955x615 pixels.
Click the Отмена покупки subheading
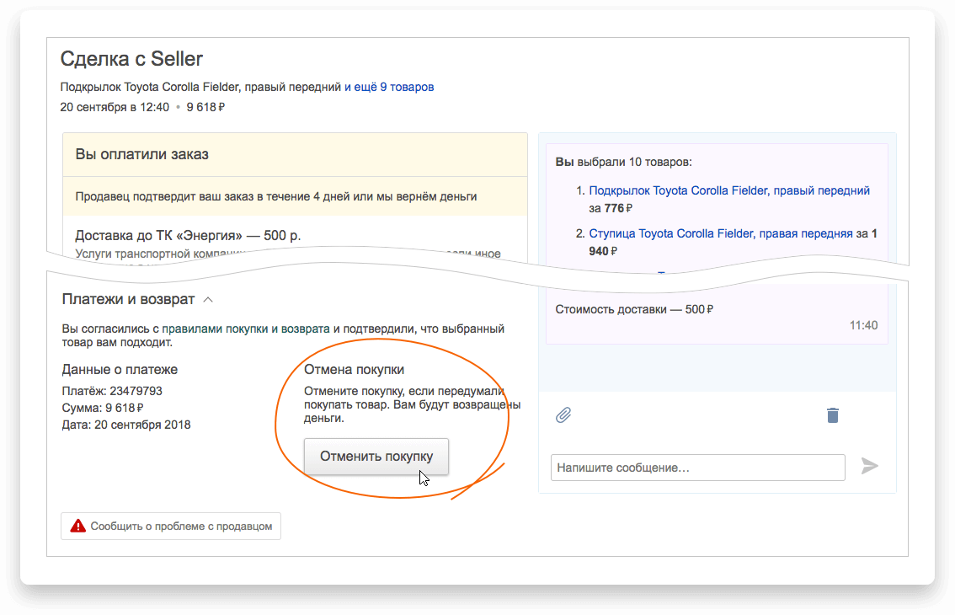click(354, 369)
